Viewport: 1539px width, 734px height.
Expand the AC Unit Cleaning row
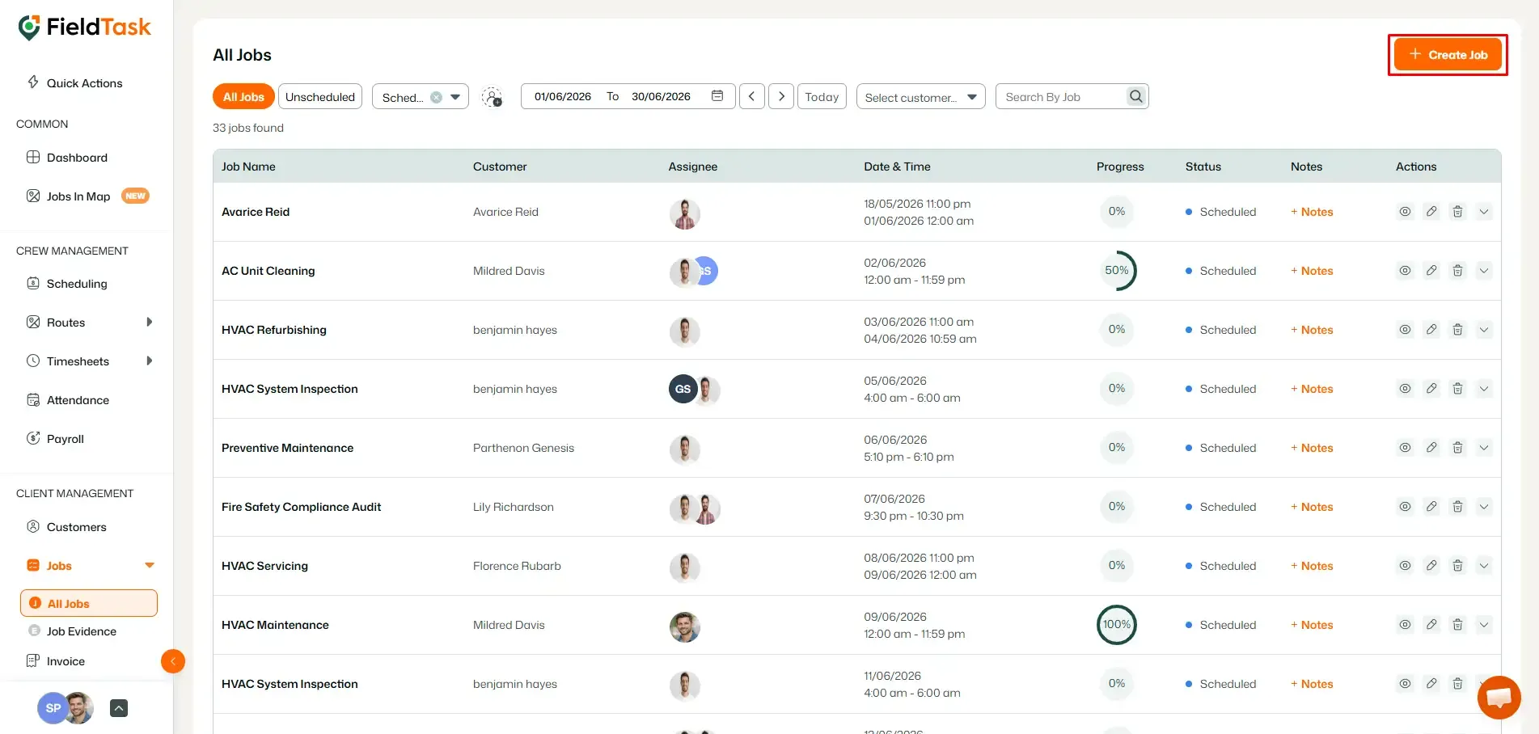point(1484,271)
